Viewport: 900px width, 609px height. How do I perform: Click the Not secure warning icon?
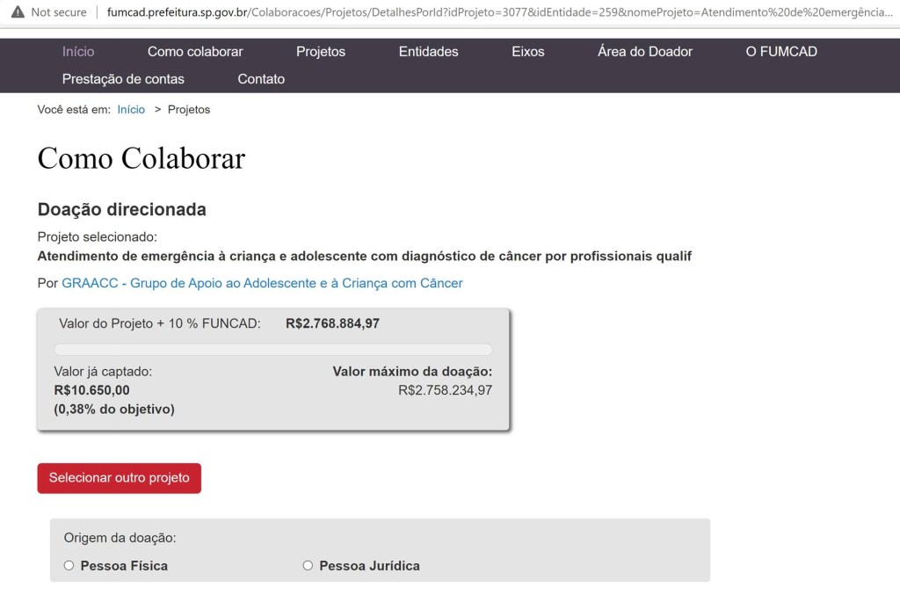(18, 12)
